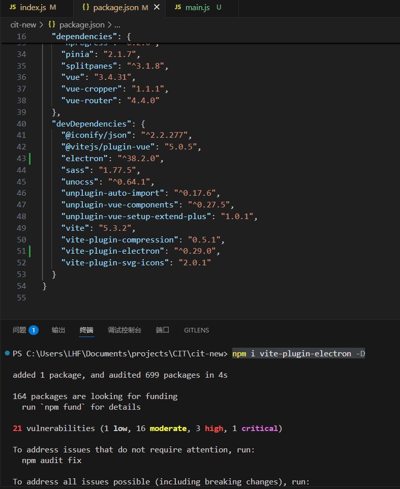Click the "@vitejs/plugin-vue" key
Viewport: 400px width, 489px height.
tap(108, 147)
